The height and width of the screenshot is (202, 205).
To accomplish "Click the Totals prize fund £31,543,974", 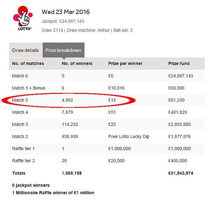I will coord(181,173).
